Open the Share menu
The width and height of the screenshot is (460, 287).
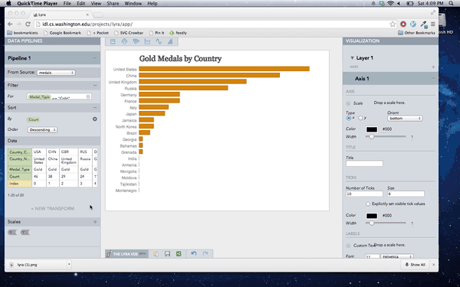pos(113,4)
